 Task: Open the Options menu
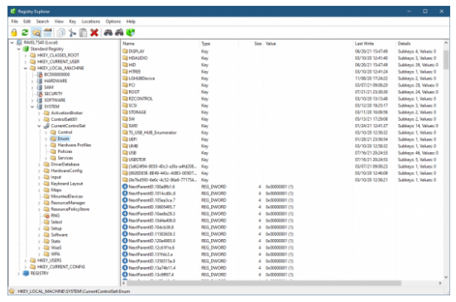pyautogui.click(x=113, y=22)
